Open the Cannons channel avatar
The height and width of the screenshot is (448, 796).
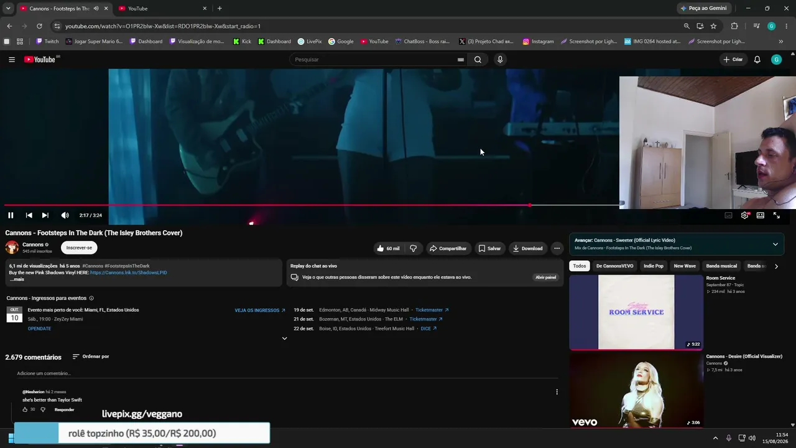coord(12,248)
